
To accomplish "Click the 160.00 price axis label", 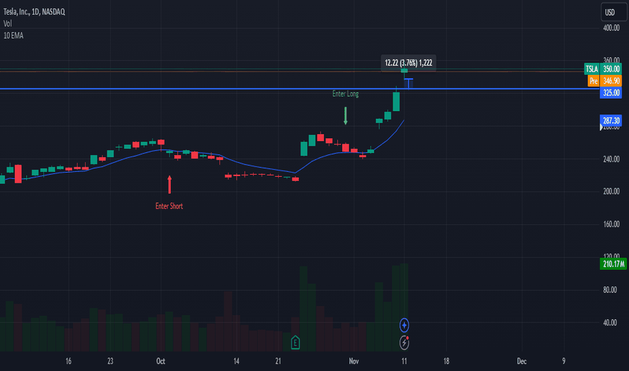I will click(x=611, y=224).
